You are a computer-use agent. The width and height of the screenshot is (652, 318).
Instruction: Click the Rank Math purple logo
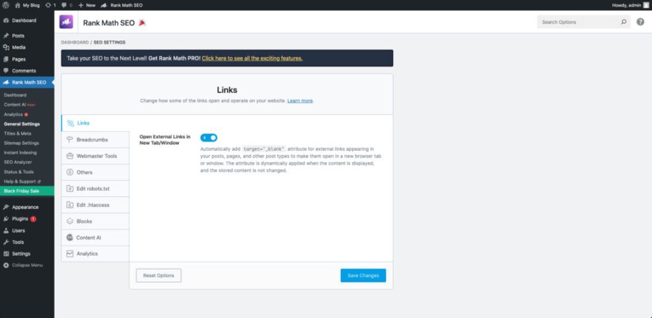pos(66,22)
